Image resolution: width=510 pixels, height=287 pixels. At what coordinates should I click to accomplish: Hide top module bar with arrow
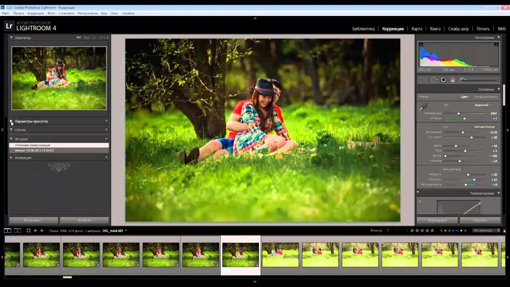(255, 18)
